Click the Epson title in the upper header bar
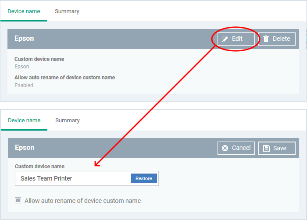The width and height of the screenshot is (307, 220). click(24, 39)
